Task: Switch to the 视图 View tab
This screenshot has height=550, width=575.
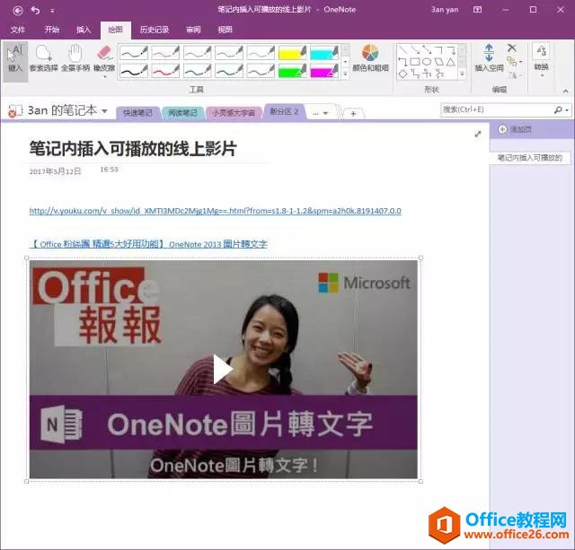Action: click(x=225, y=30)
